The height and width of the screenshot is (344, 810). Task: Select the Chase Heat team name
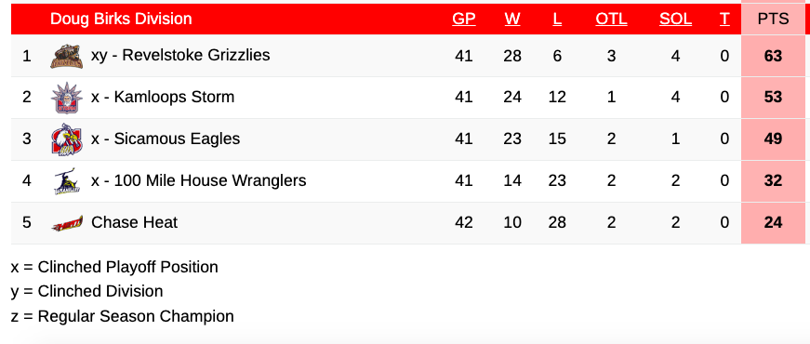(134, 222)
